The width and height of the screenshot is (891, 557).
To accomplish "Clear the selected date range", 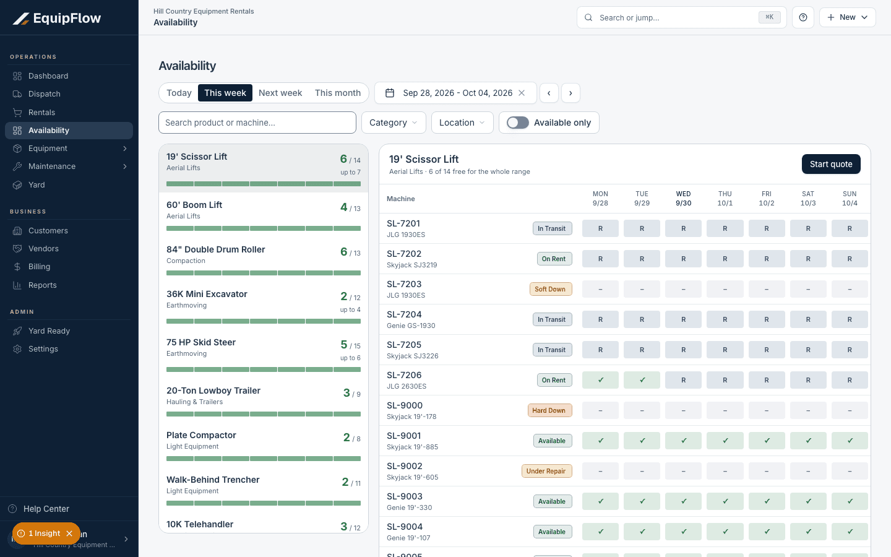I will click(x=522, y=93).
